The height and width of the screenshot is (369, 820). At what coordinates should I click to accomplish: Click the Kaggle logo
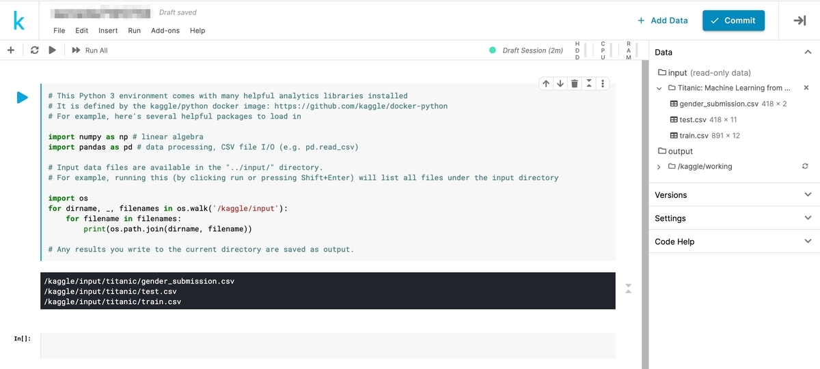[19, 21]
